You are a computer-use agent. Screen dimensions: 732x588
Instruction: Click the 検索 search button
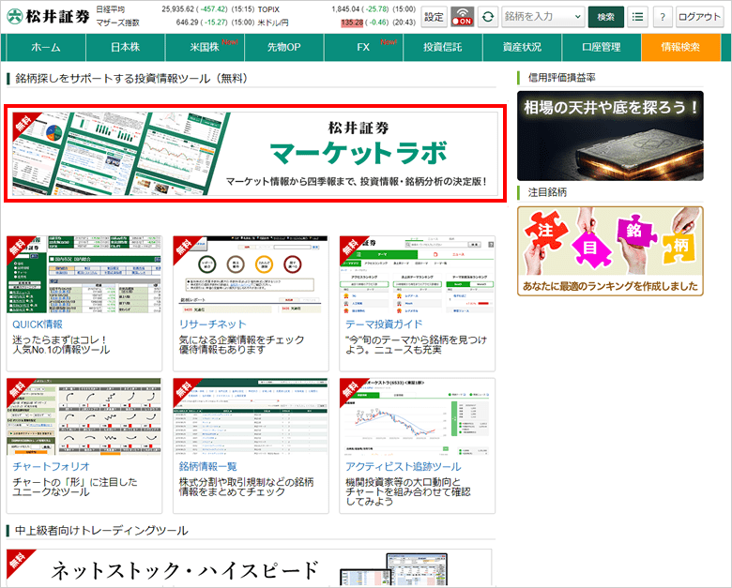click(606, 17)
